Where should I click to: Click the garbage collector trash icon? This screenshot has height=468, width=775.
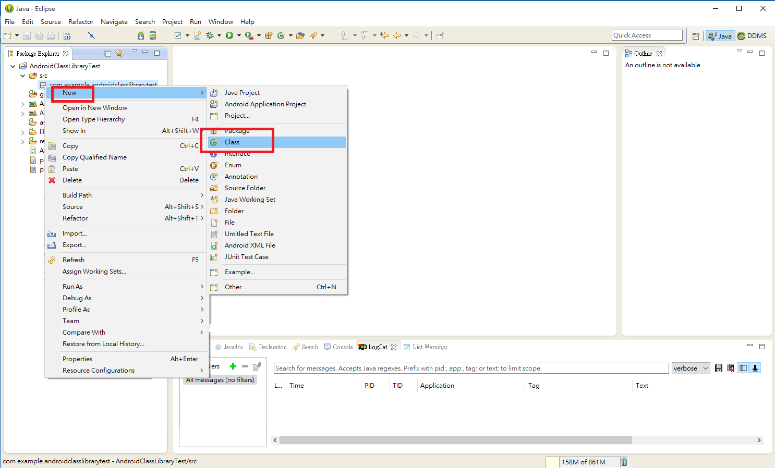click(624, 462)
